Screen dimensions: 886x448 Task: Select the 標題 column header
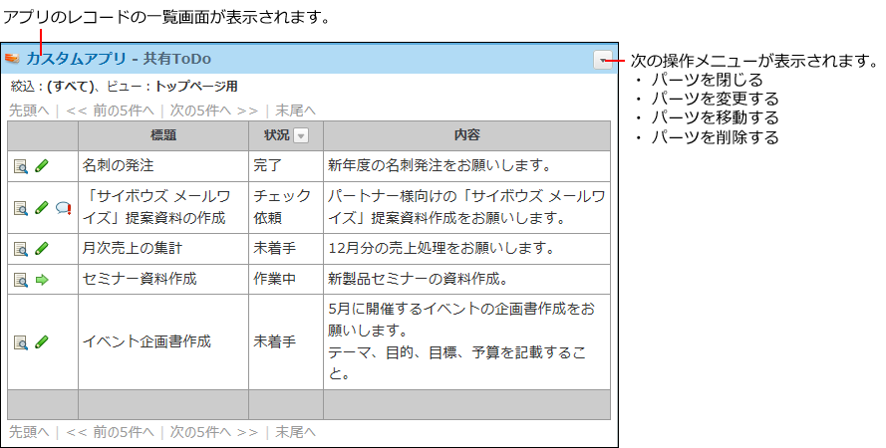coord(163,135)
